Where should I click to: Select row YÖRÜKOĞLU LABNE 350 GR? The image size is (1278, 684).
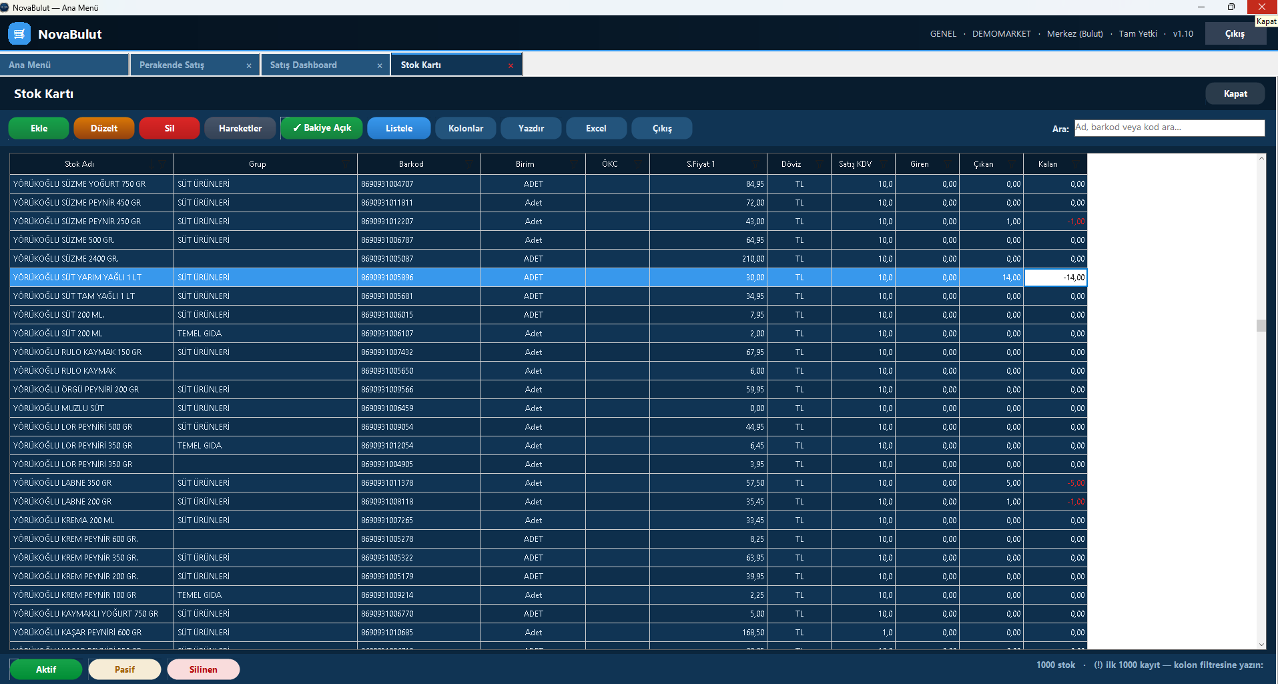549,482
